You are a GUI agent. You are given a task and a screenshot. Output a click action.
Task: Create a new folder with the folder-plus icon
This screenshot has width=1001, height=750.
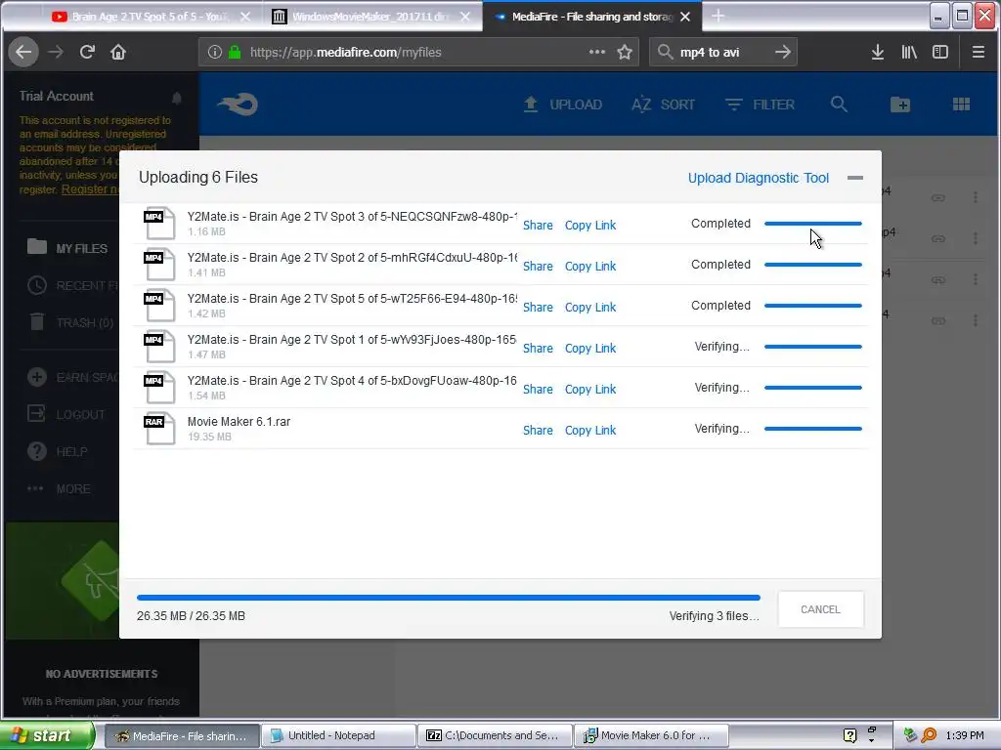click(x=900, y=104)
